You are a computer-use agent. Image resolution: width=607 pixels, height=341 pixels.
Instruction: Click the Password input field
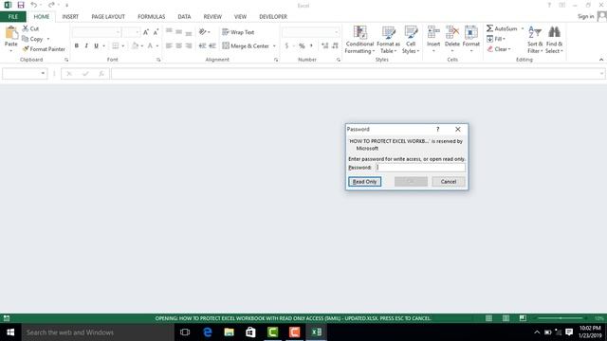click(420, 168)
